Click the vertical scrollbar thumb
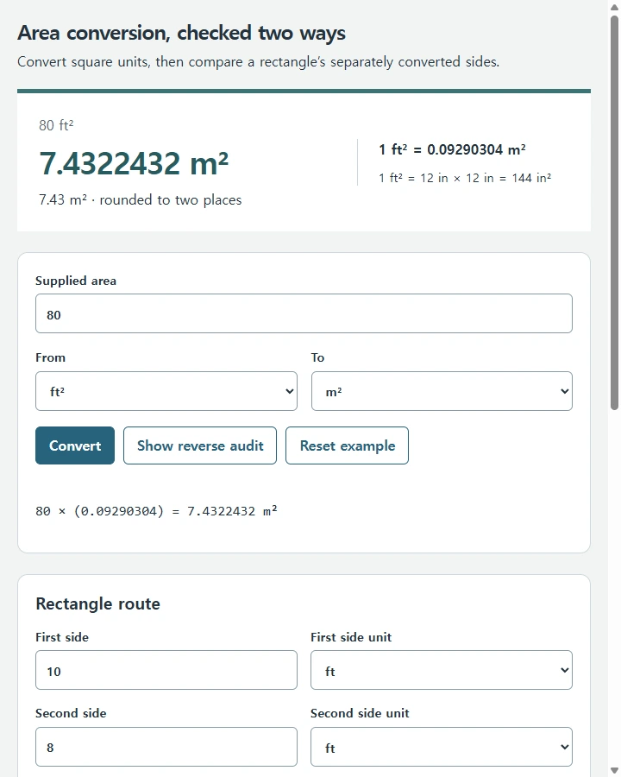621x777 pixels. [x=615, y=212]
